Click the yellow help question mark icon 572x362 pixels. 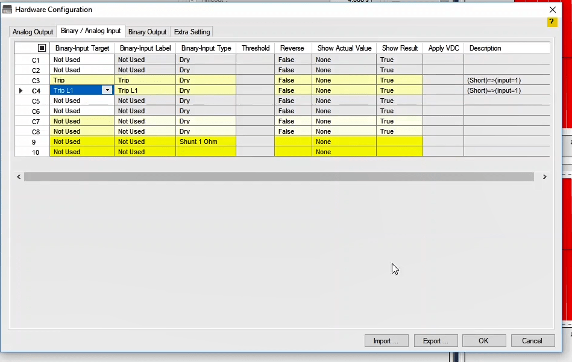552,22
